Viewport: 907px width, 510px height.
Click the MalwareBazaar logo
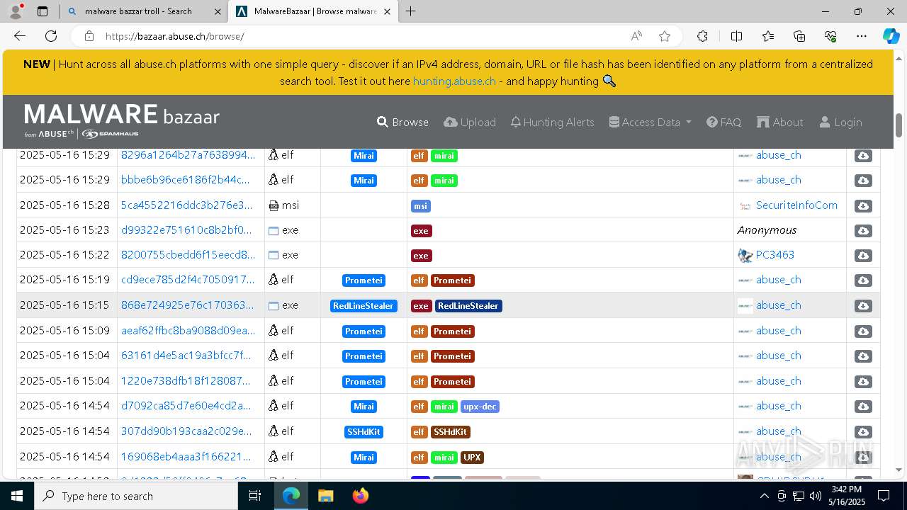pyautogui.click(x=122, y=120)
